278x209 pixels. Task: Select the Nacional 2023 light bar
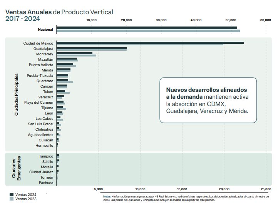(148, 31)
